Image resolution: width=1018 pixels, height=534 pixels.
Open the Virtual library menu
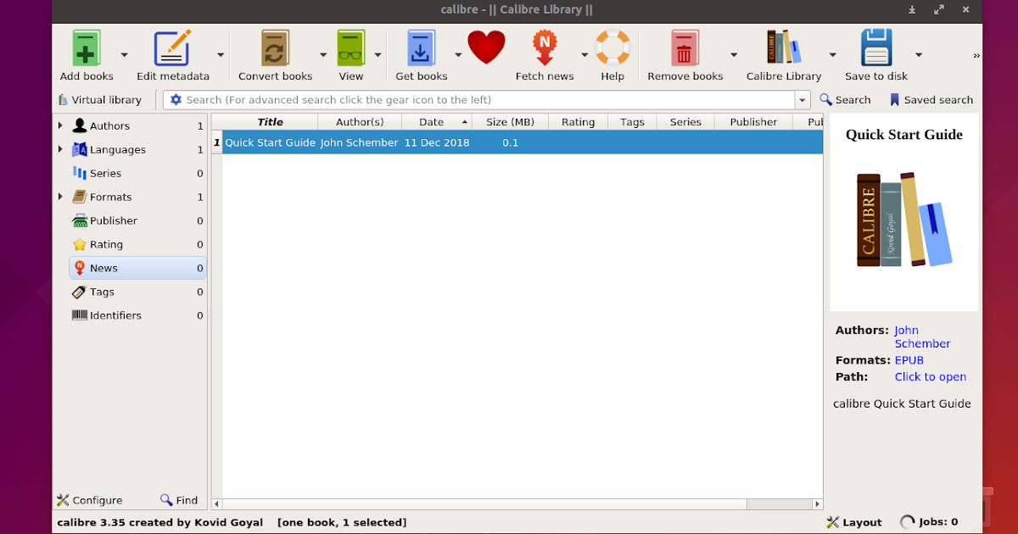point(99,100)
